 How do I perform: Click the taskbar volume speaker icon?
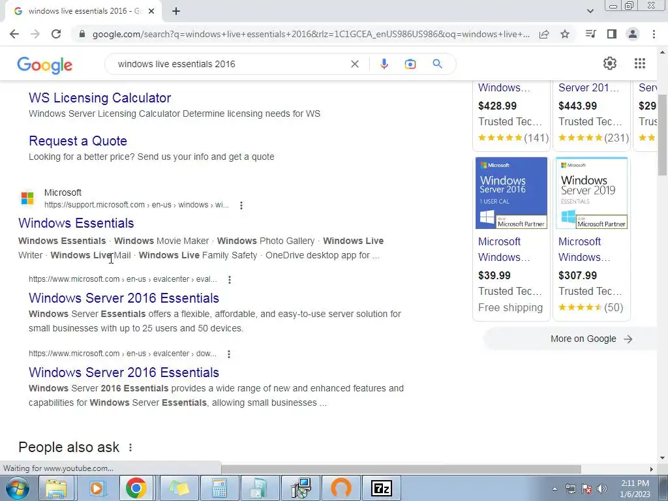coord(601,489)
